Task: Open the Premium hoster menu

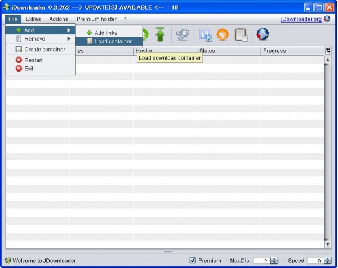Action: [96, 19]
